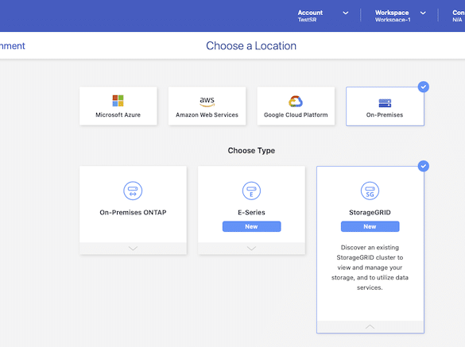465x347 pixels.
Task: Click the Choose a Location heading
Action: click(251, 46)
